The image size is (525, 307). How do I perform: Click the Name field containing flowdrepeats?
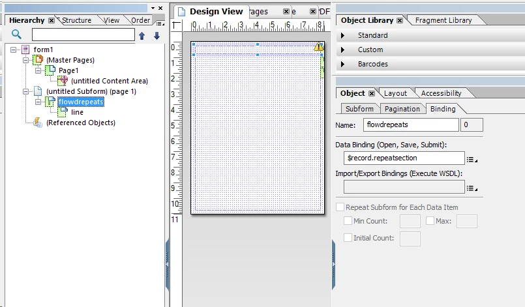click(x=411, y=125)
